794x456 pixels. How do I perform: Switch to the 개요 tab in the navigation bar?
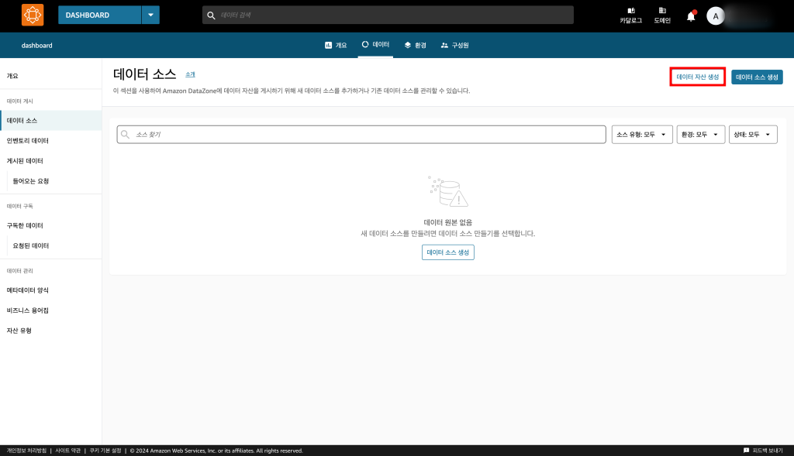click(336, 45)
